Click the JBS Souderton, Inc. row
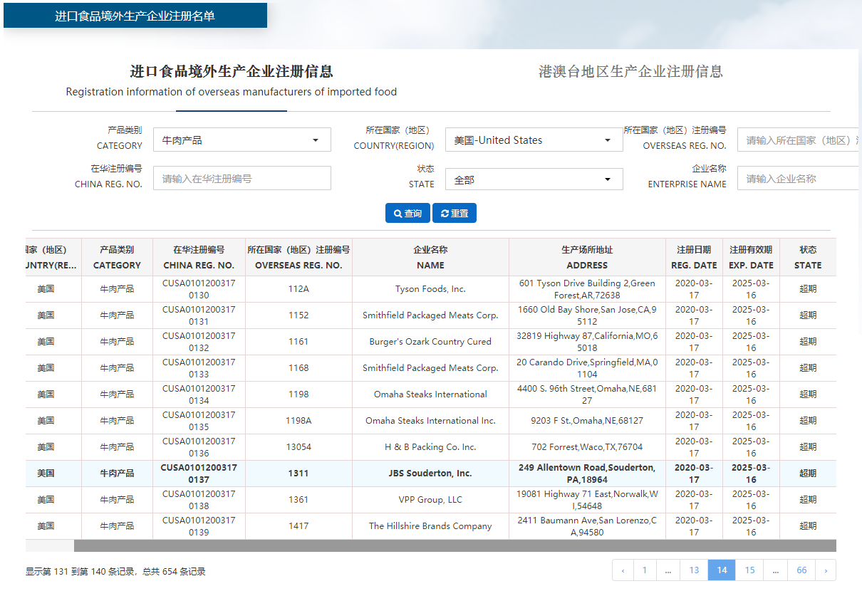Image resolution: width=862 pixels, height=591 pixels. pos(430,474)
